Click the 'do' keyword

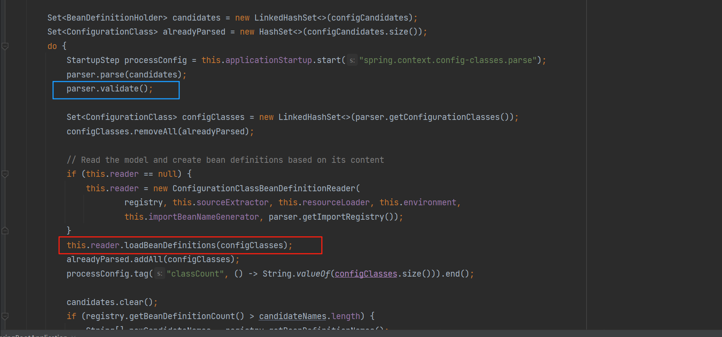[x=52, y=46]
